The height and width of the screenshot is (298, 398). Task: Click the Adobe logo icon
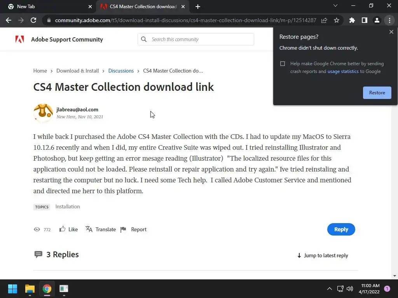(19, 39)
